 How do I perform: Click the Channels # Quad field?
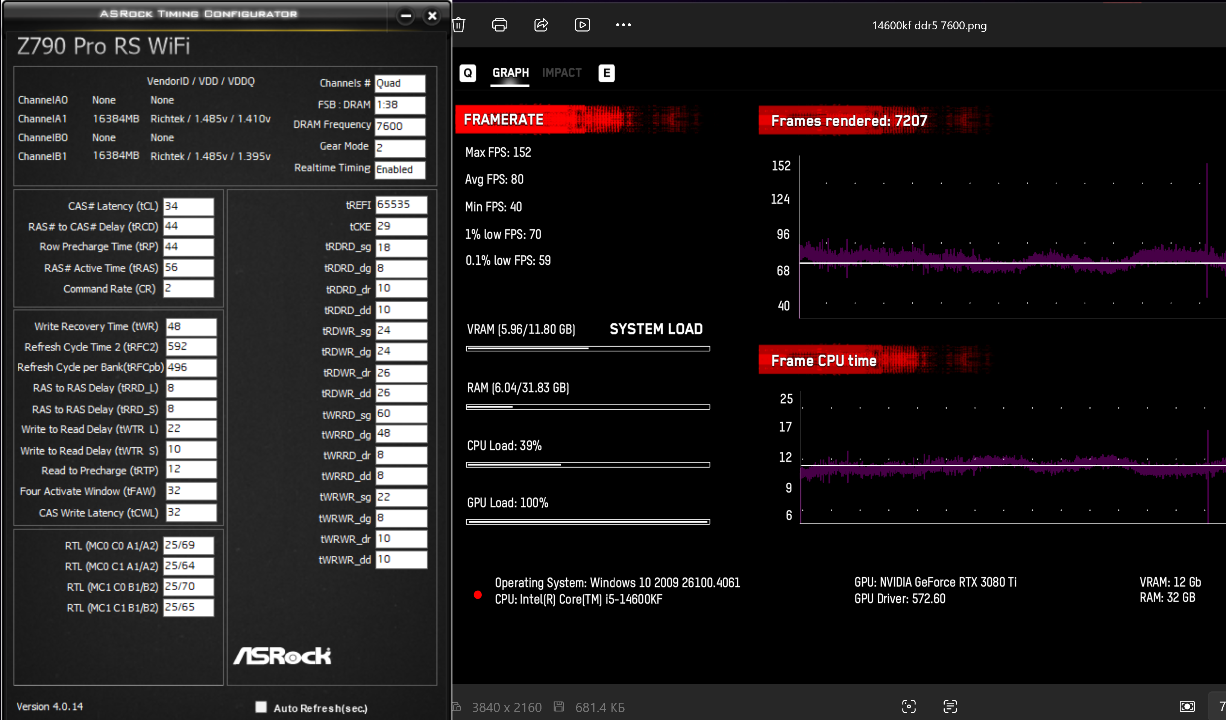tap(400, 83)
